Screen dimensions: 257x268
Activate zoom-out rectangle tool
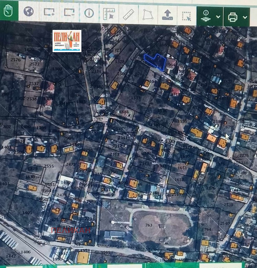[69, 12]
